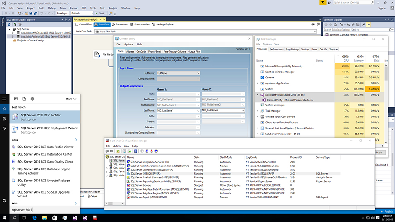Image resolution: width=395 pixels, height=222 pixels.
Task: Click the Web filter globe icon
Action: point(32,99)
